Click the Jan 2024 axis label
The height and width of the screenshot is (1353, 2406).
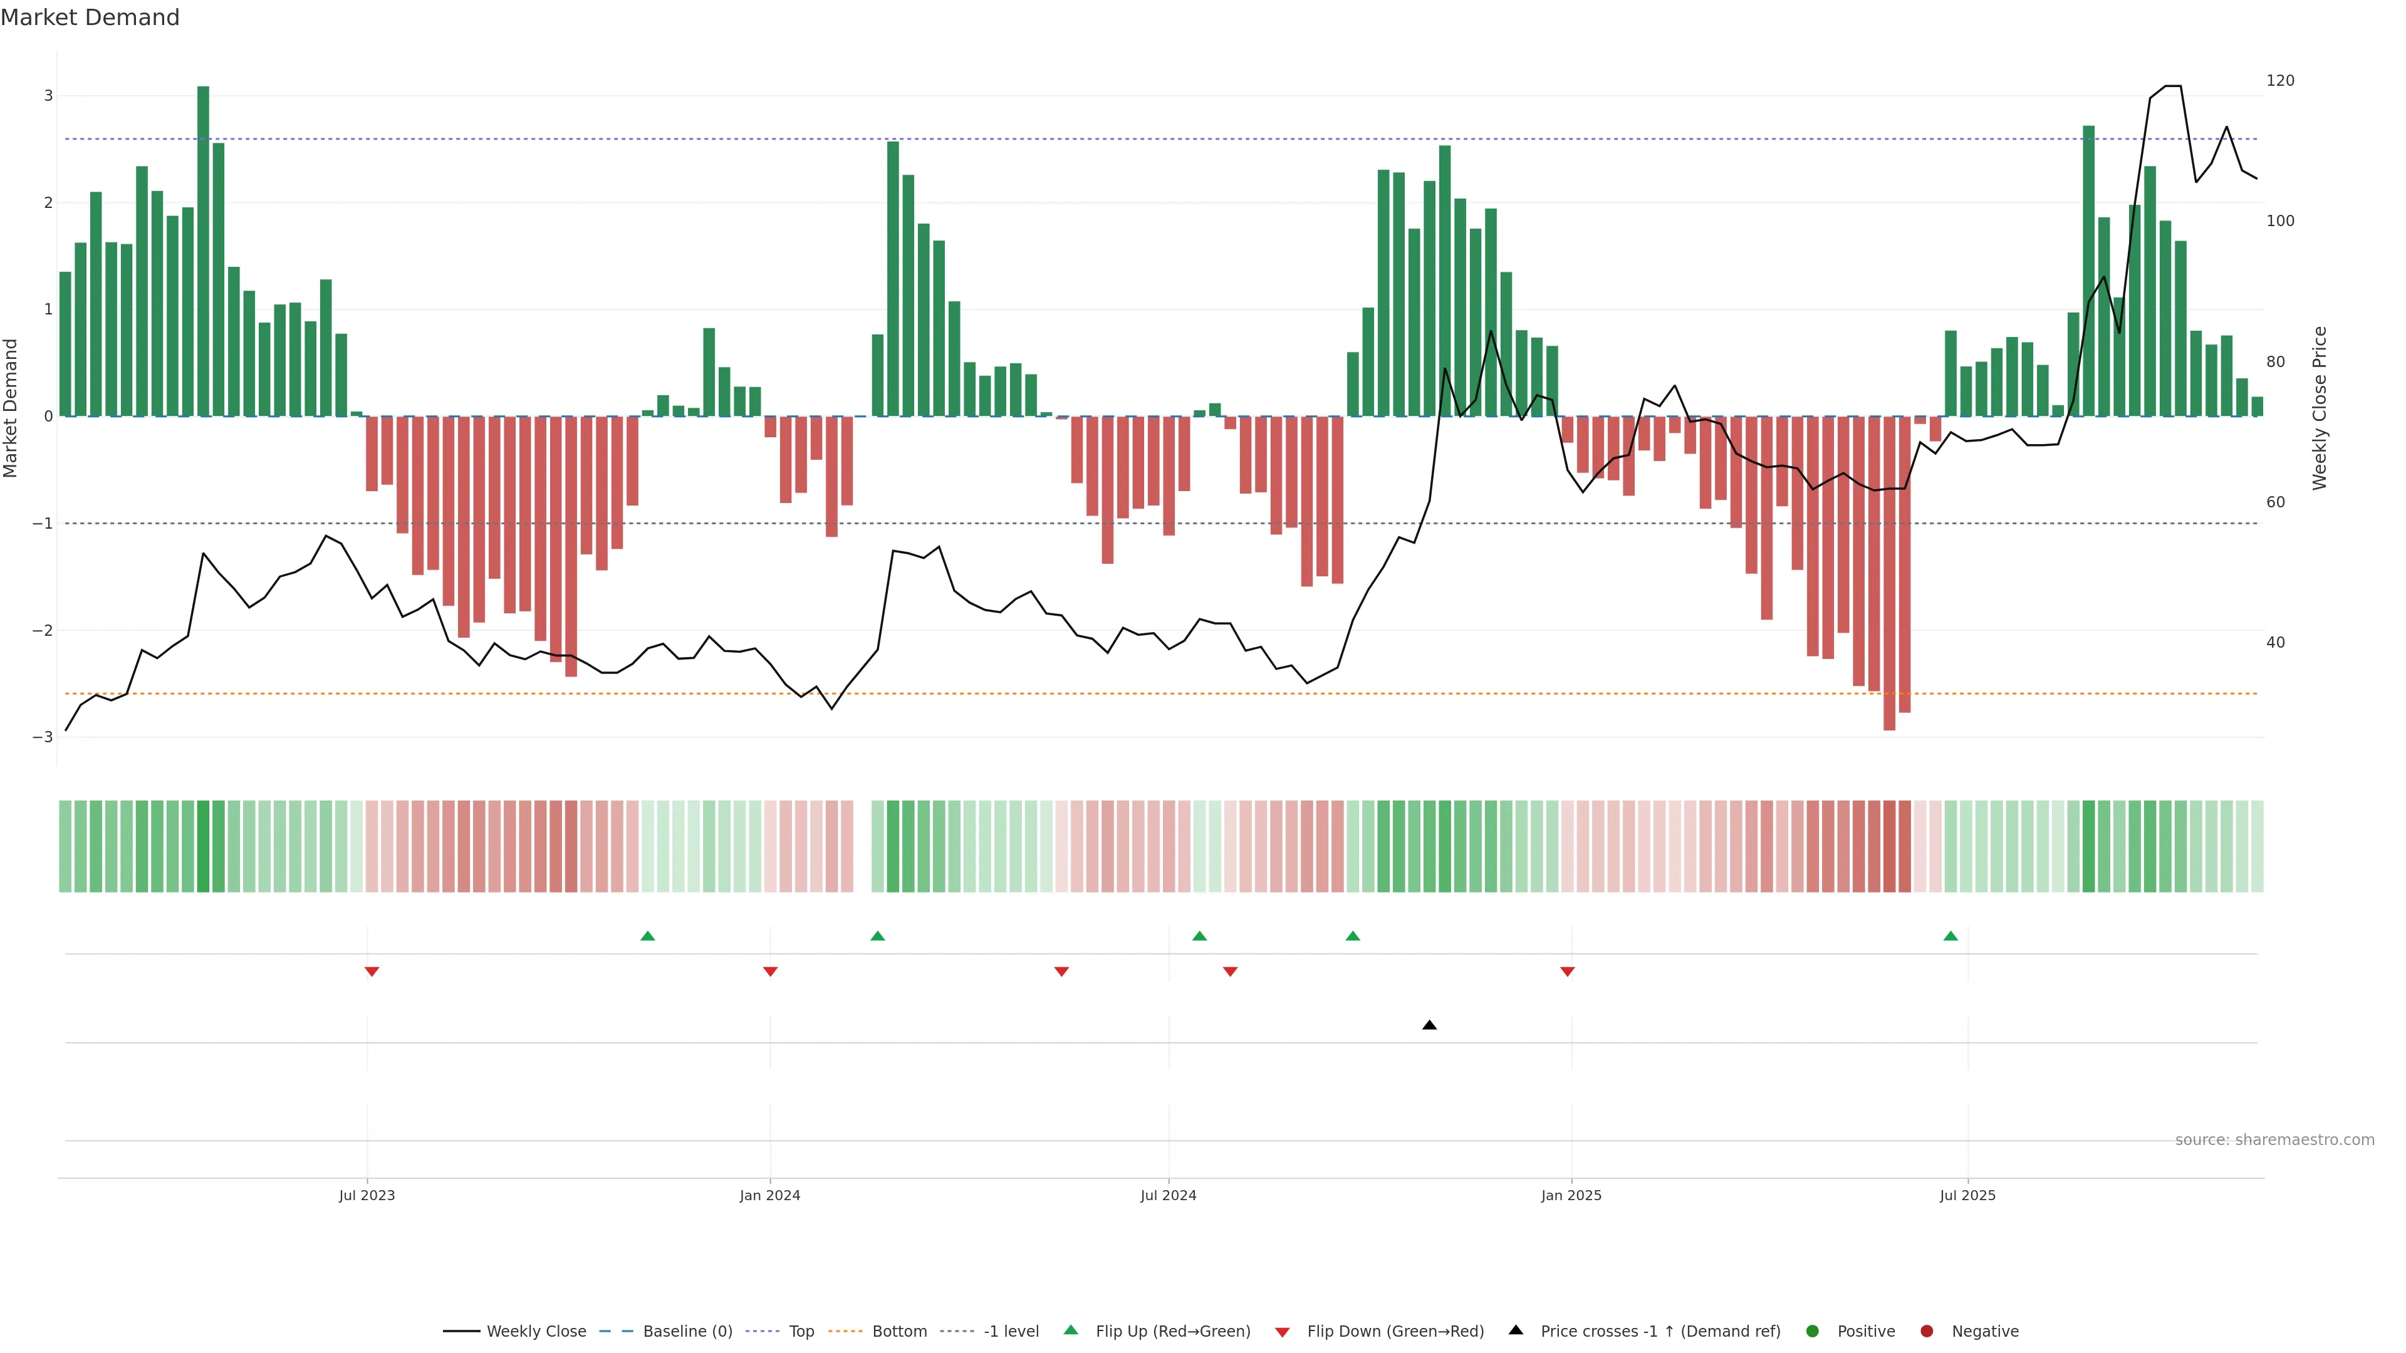pyautogui.click(x=769, y=1195)
